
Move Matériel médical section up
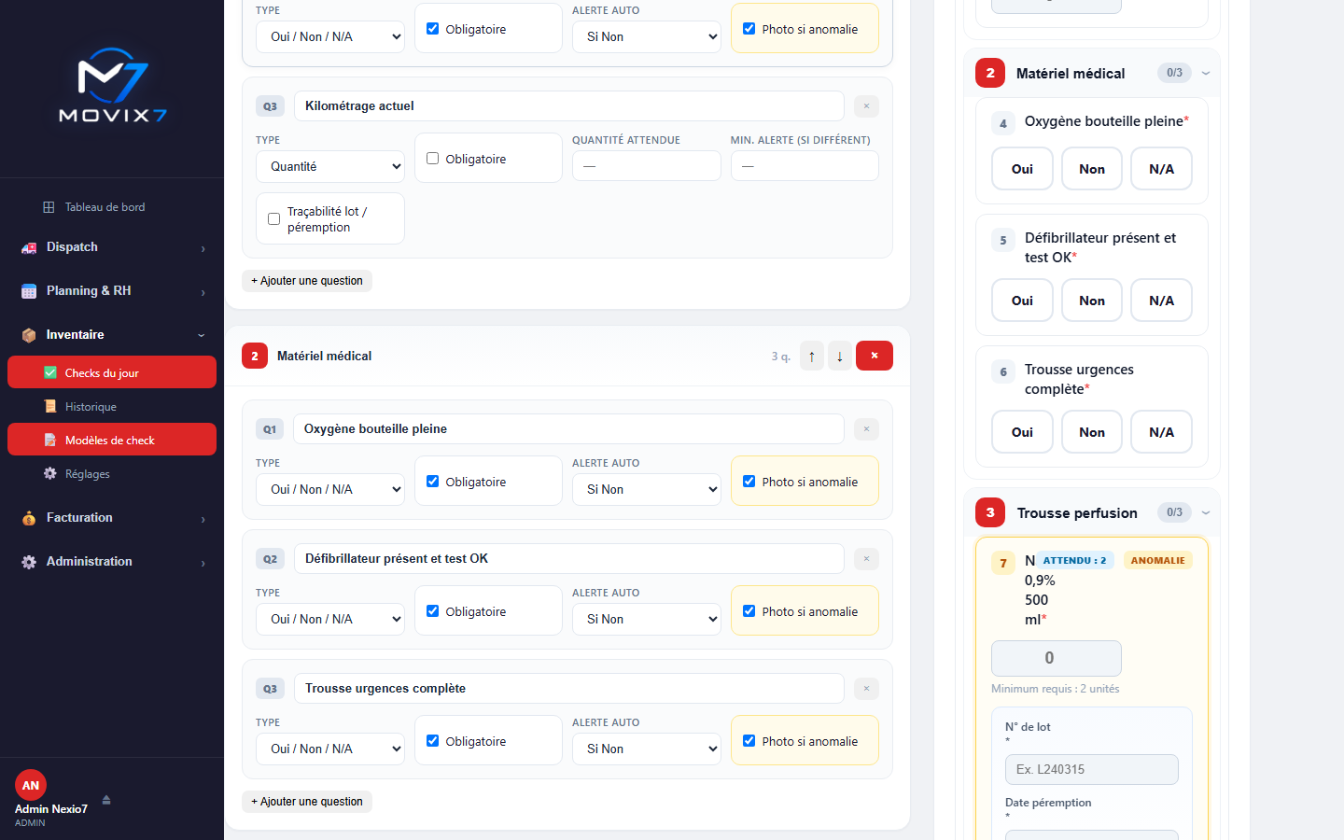tap(812, 356)
